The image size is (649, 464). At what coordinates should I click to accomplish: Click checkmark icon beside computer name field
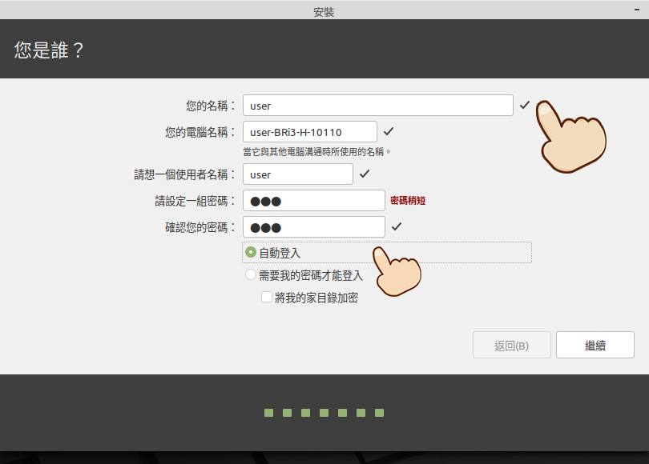[389, 131]
